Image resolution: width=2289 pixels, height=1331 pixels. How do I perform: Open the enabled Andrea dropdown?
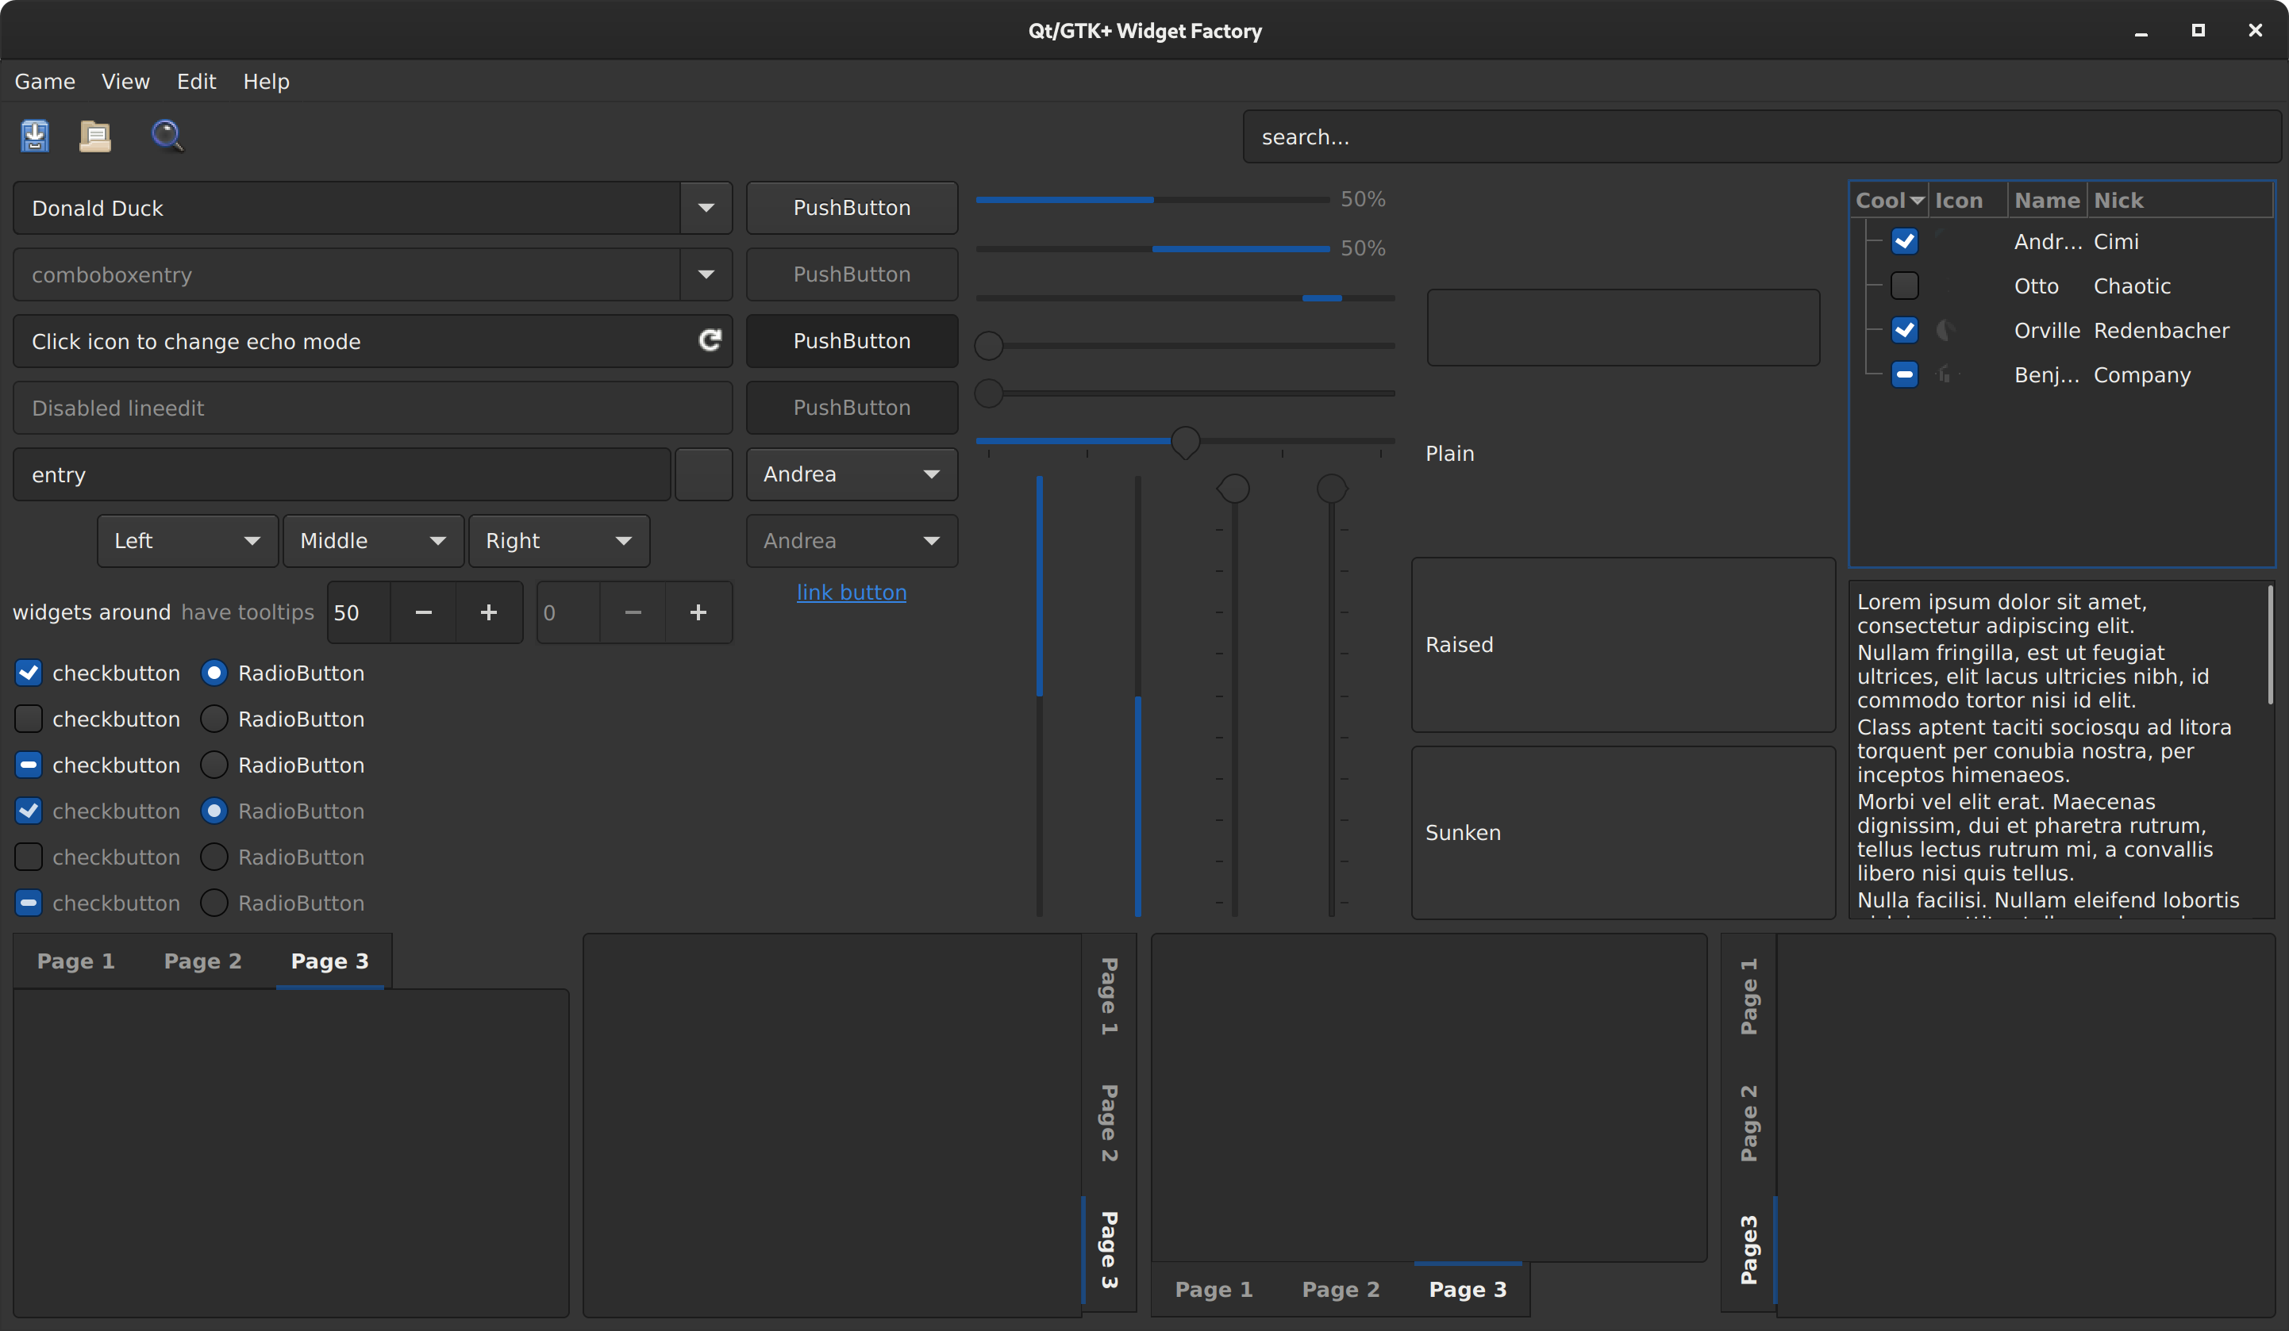[x=851, y=474]
